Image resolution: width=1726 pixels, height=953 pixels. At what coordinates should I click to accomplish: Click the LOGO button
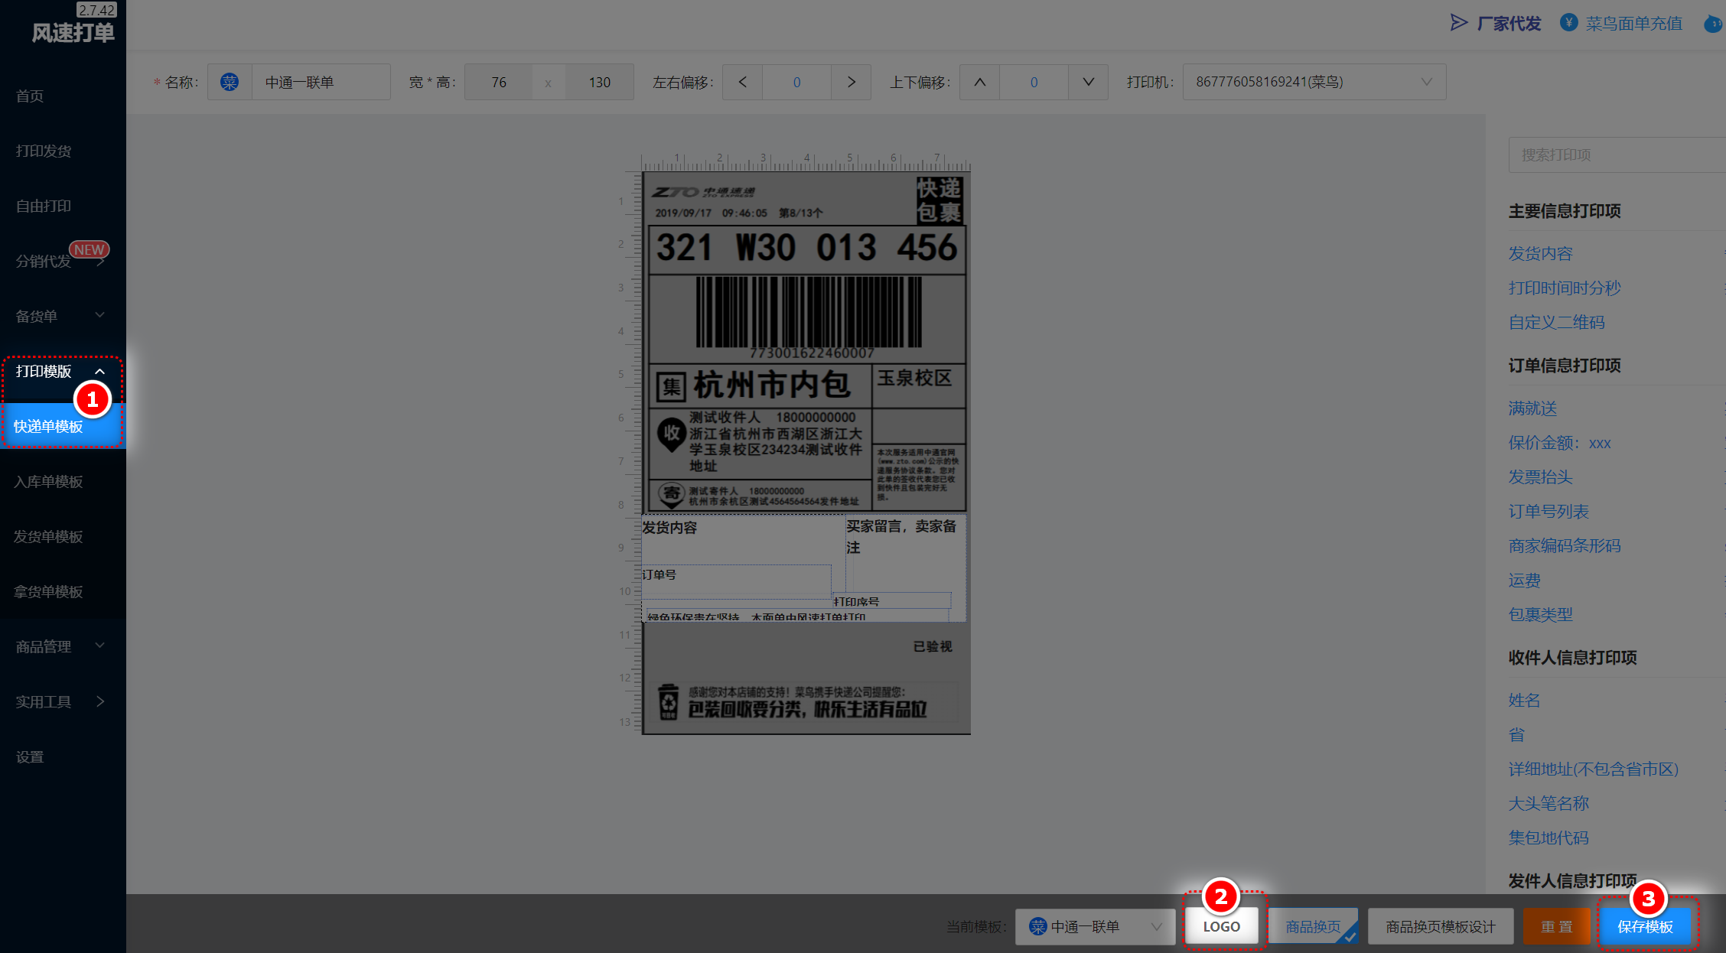click(x=1221, y=926)
